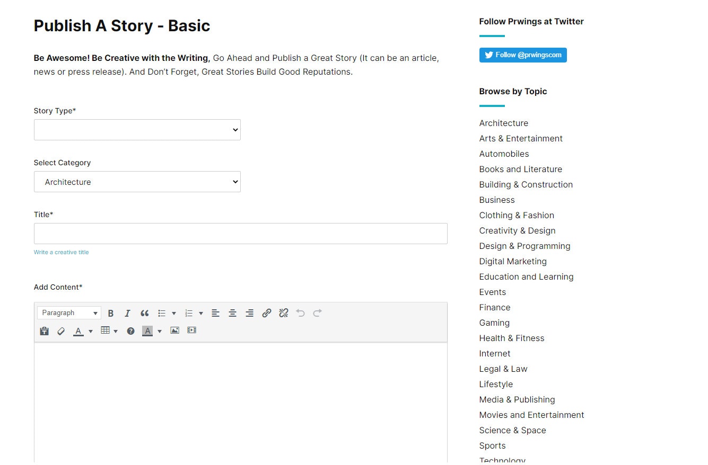Open the Gaming topic
The width and height of the screenshot is (708, 465).
pyautogui.click(x=494, y=323)
